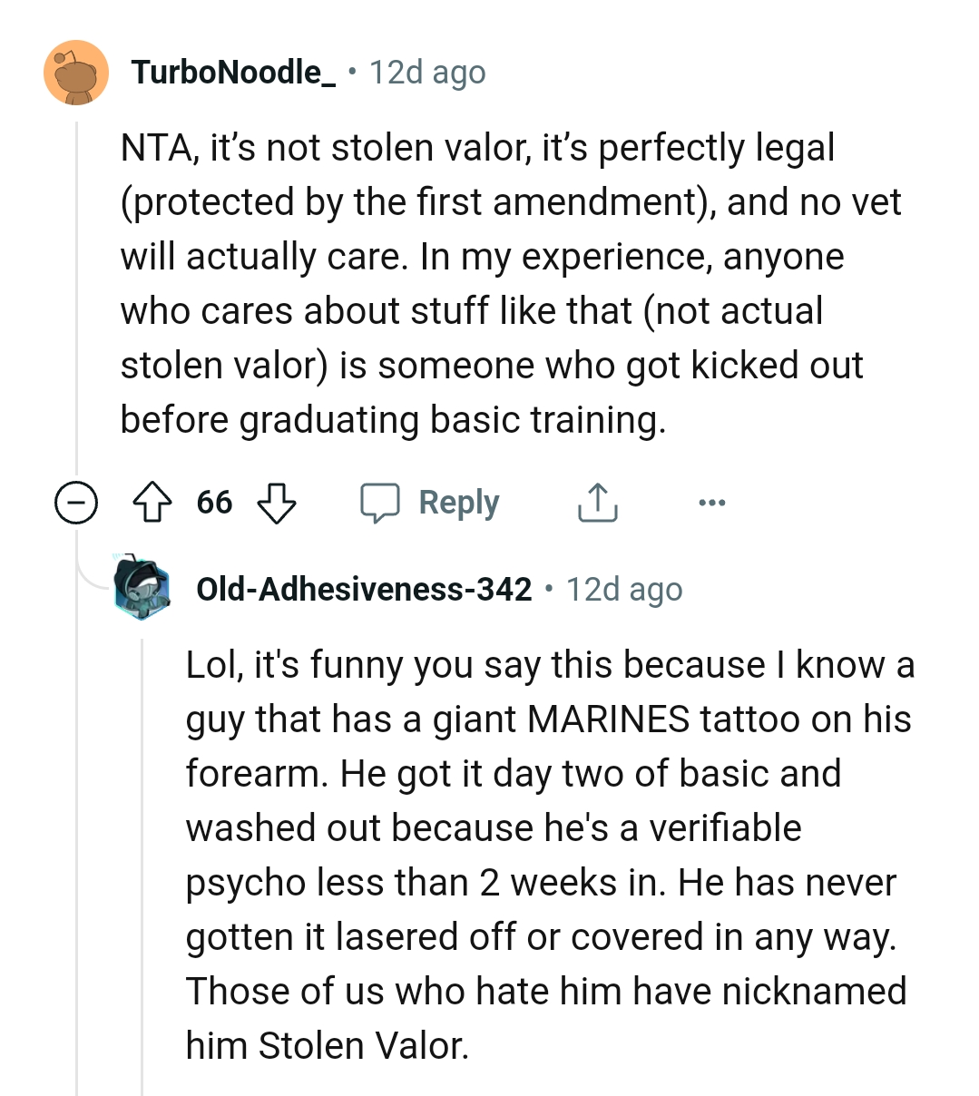
Task: Open TurboNoodle_'s profile
Action: (x=232, y=72)
